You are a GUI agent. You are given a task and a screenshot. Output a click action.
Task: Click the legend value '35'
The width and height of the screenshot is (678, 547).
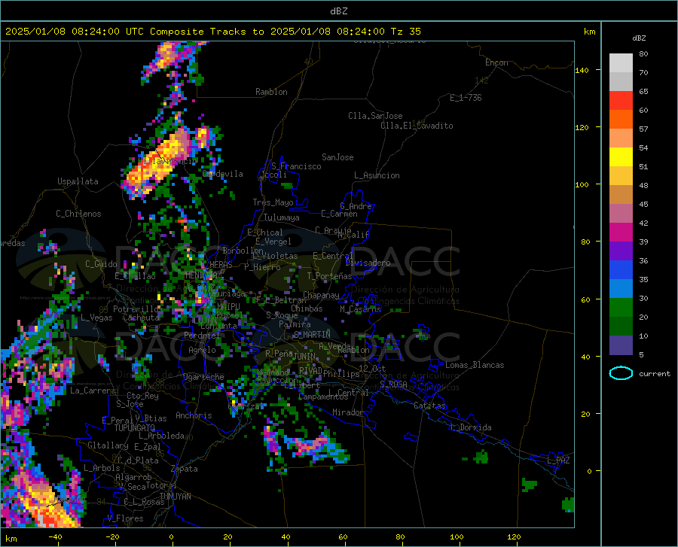(x=643, y=280)
